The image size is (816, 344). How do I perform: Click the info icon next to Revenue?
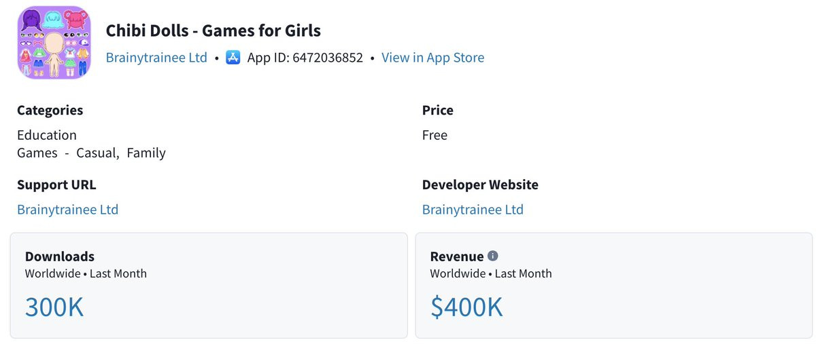click(x=493, y=256)
